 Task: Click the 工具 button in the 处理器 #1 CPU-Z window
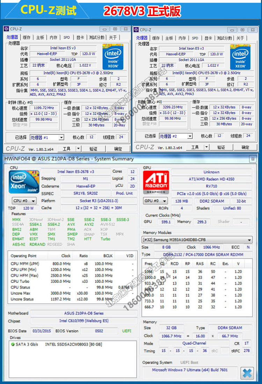pos(66,149)
